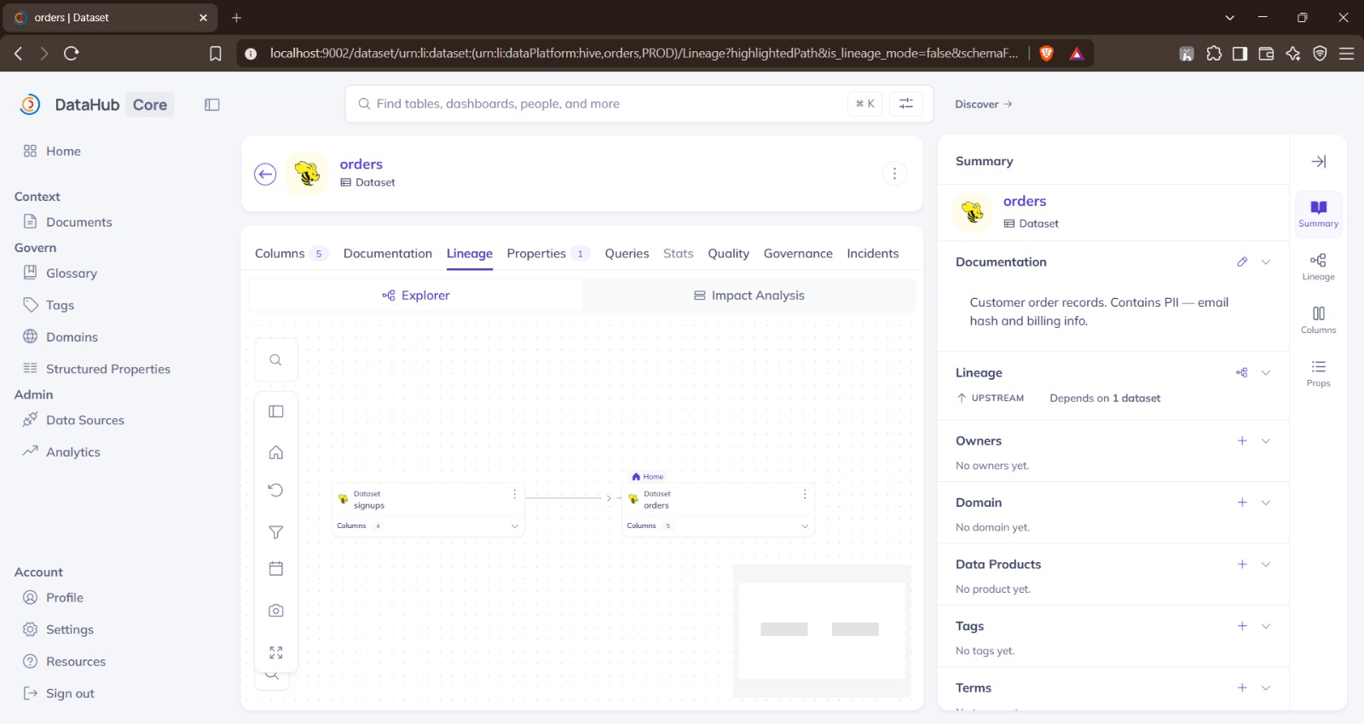Edit Documentation with the pencil icon
This screenshot has height=724, width=1364.
1242,262
